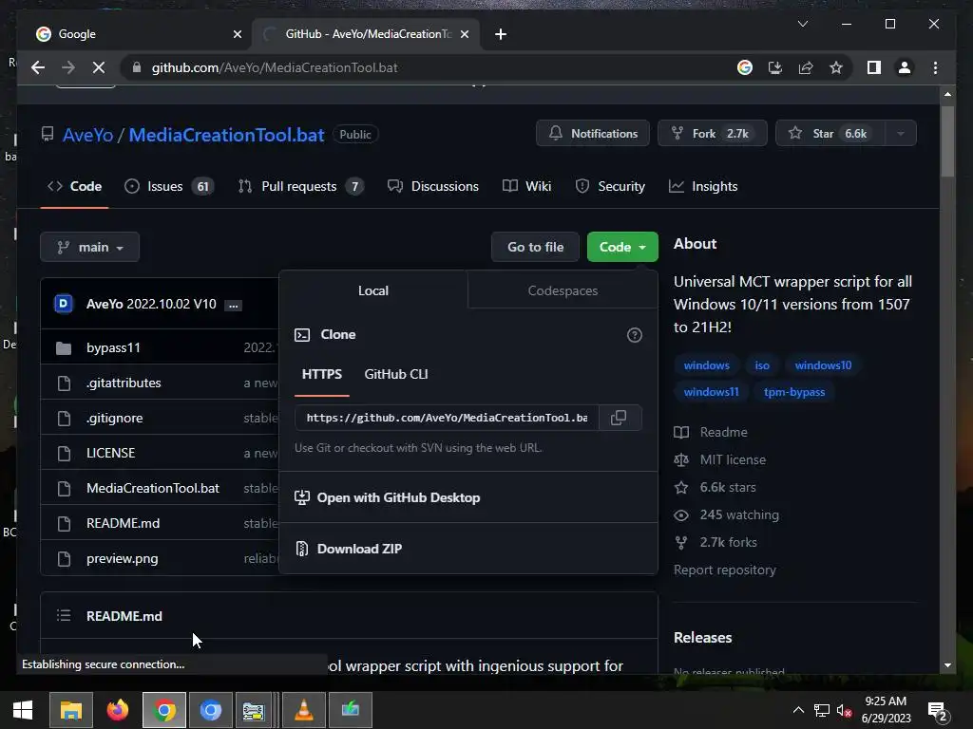Open MediaCreationTool.bat file

coord(153,489)
